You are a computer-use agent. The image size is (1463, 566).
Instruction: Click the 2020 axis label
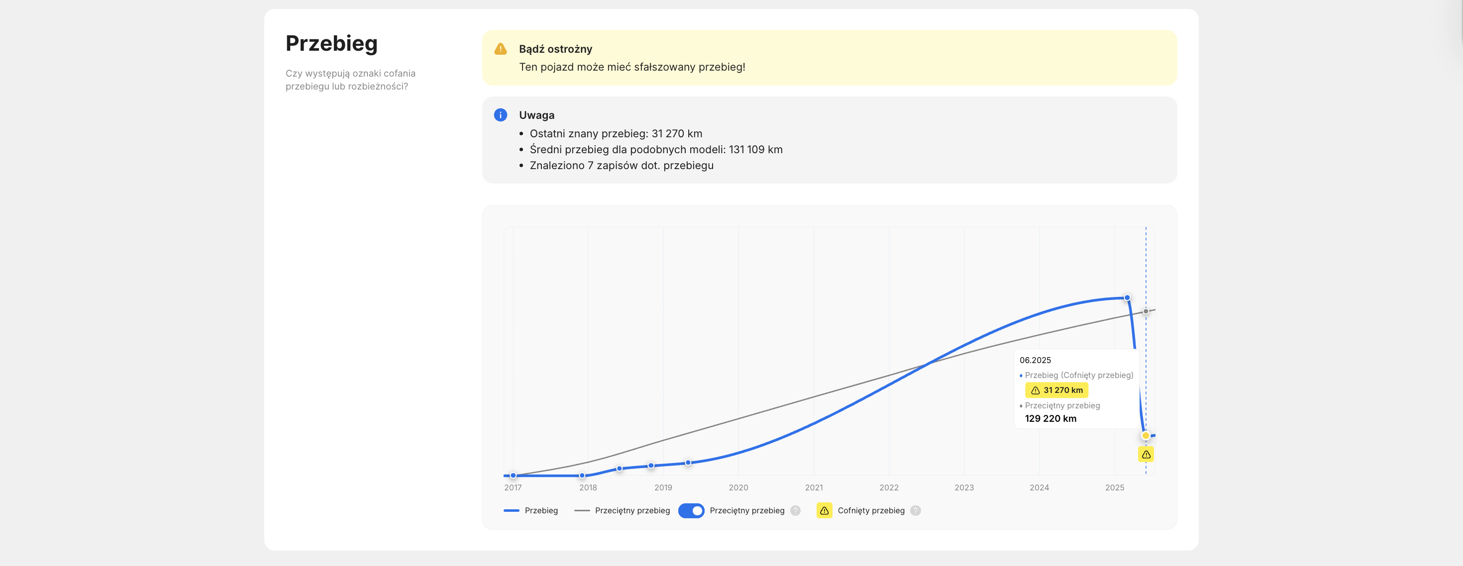pyautogui.click(x=738, y=487)
